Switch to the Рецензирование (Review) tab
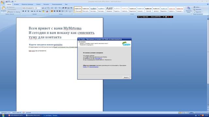 (x=57, y=4)
